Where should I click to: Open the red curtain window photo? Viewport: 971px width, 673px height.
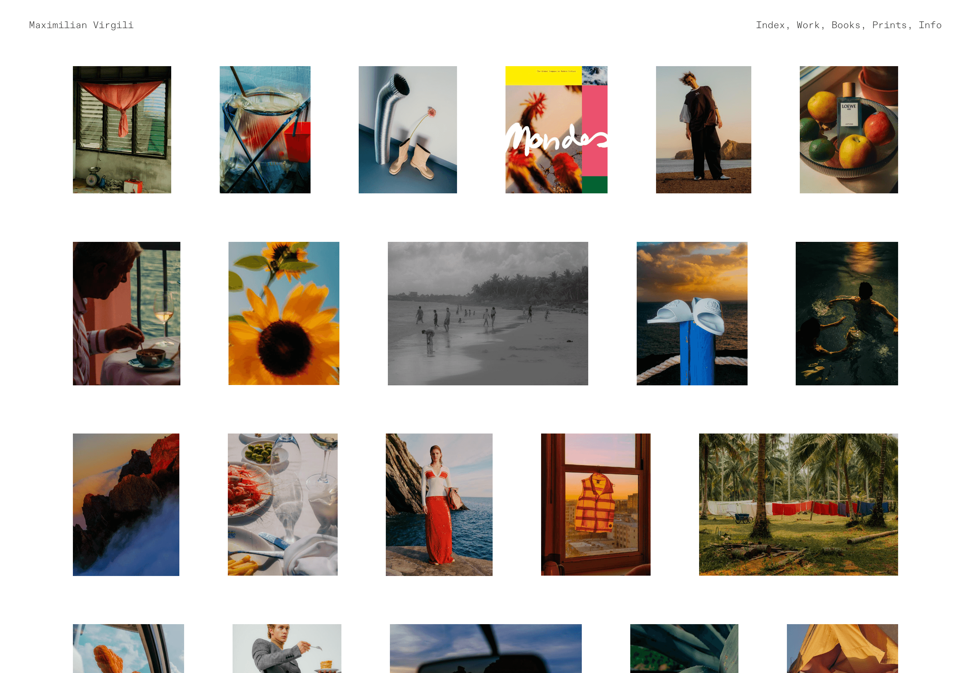(122, 130)
